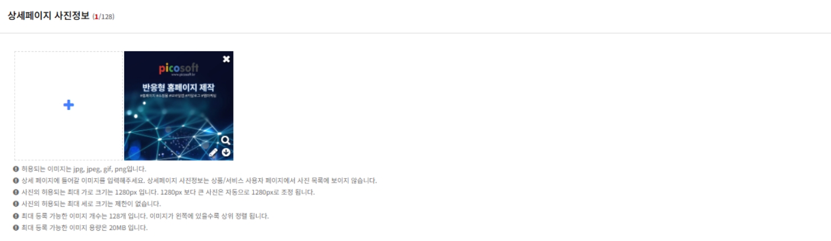Add a new photo with the blue plus icon
831x241 pixels.
(x=68, y=105)
